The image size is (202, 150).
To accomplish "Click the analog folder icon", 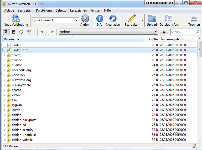I will click(9, 55).
